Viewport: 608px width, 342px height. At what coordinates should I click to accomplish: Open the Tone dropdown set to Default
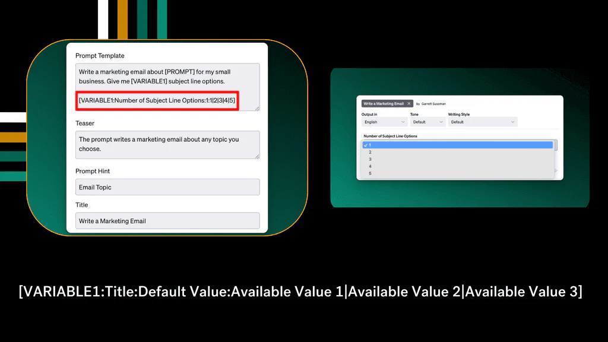427,122
